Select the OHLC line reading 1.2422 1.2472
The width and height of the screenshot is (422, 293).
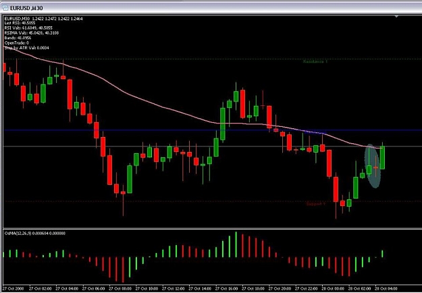44,18
